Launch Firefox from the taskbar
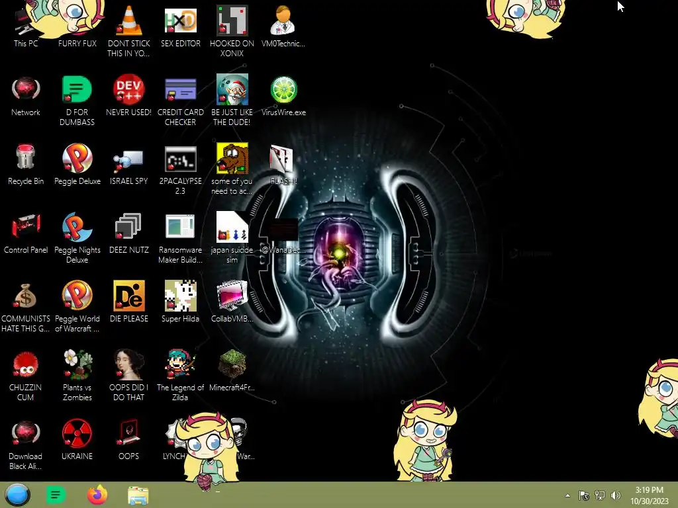This screenshot has width=678, height=508. click(x=97, y=495)
